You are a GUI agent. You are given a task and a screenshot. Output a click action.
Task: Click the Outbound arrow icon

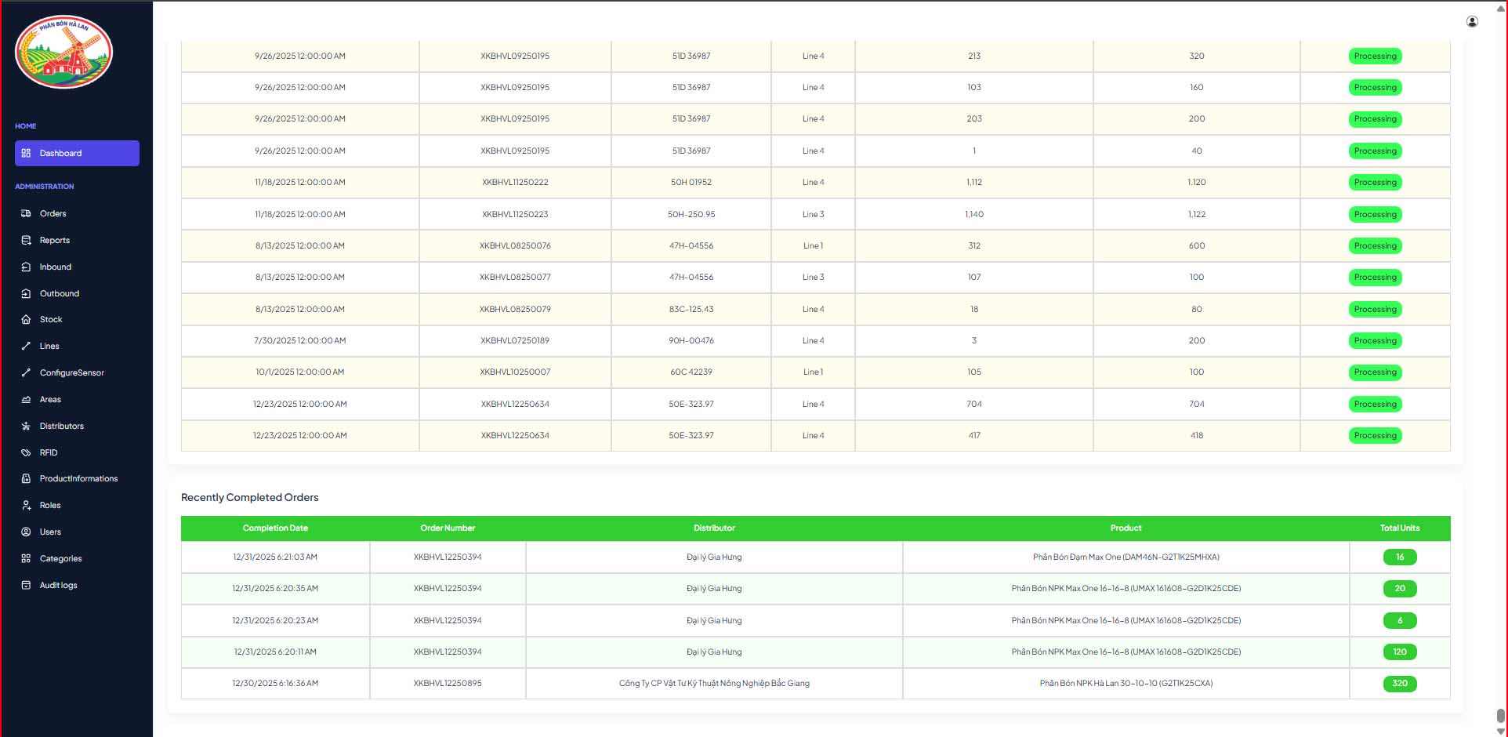[26, 293]
